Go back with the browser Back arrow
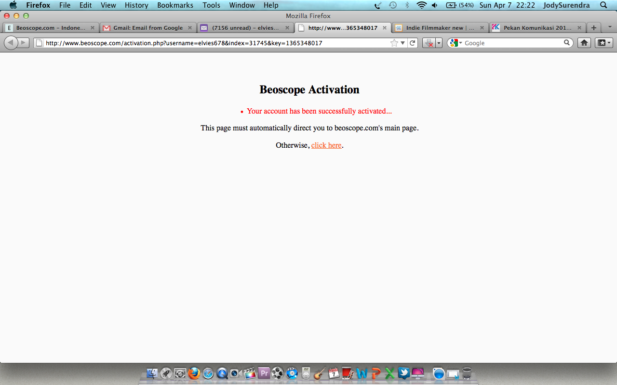The width and height of the screenshot is (617, 385). [x=11, y=43]
